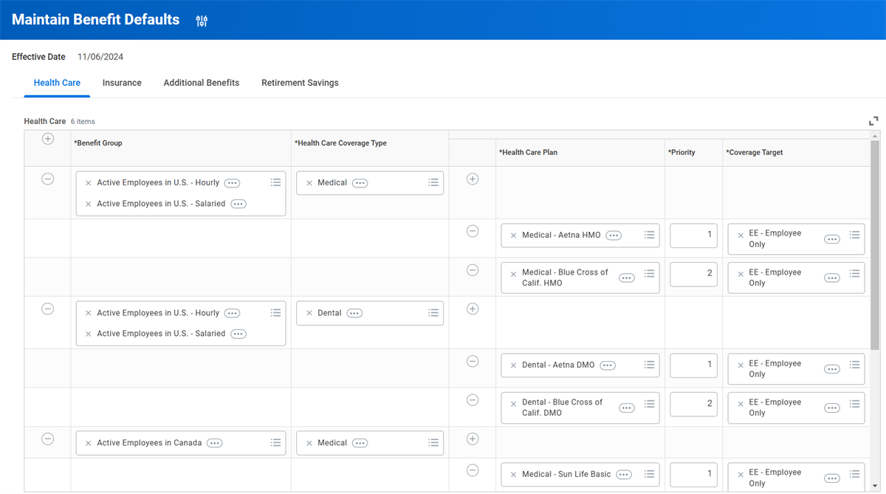Open the prompt list for the Dental coverage type field
Screen dimensions: 886x494
[433, 312]
